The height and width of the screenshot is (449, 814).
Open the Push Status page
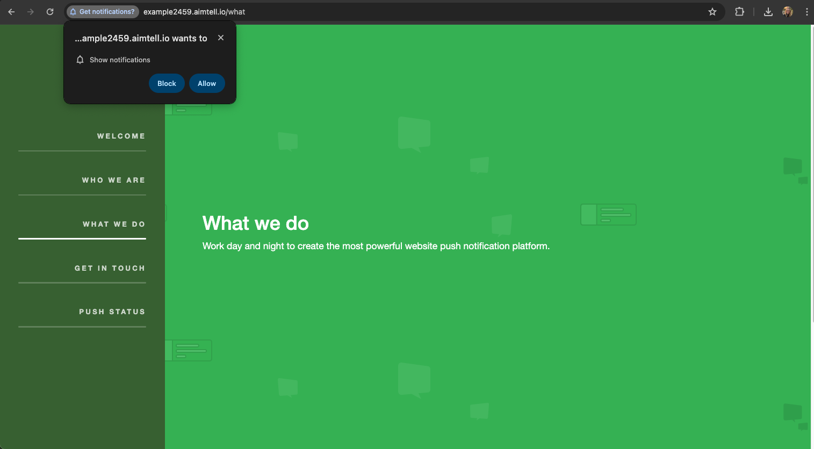112,312
